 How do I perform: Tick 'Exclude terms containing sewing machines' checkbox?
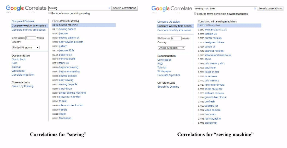[195, 14]
